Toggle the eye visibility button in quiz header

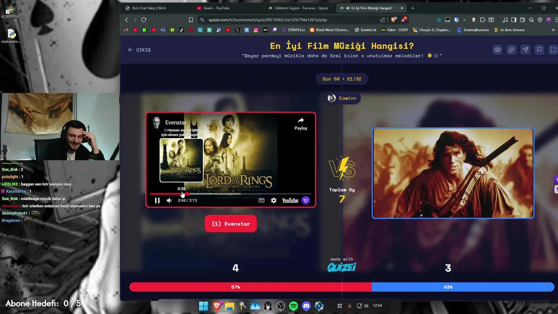pos(497,50)
